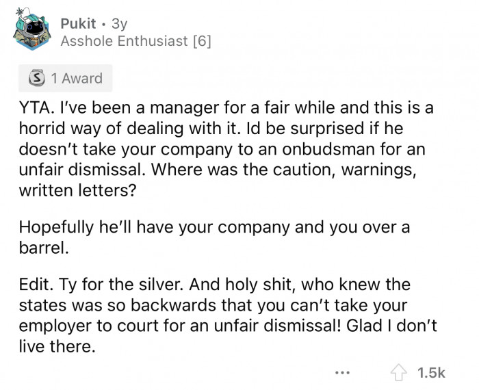Click the word barrel in the comment

tap(42, 248)
